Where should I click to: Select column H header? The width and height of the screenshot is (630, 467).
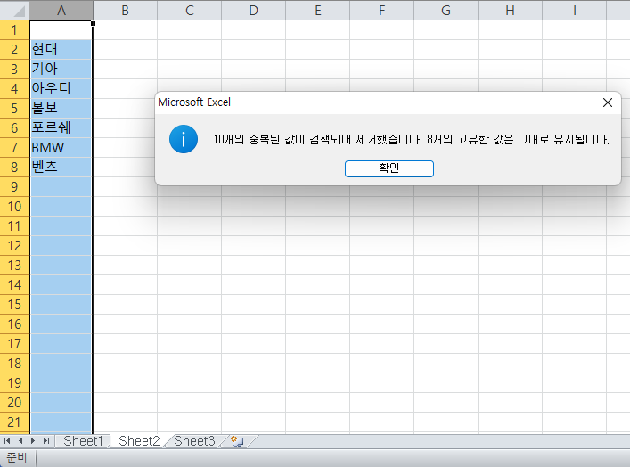[510, 10]
